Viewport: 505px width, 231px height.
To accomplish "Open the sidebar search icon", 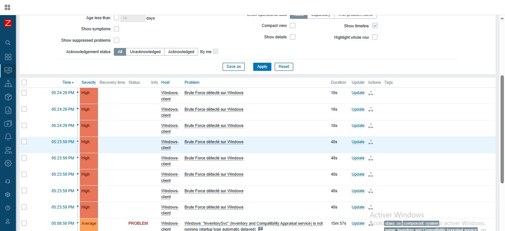I will click(8, 43).
